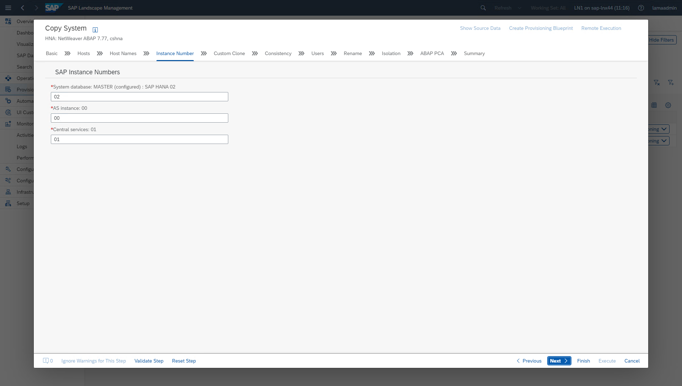Click the Setup sidebar icon
Image resolution: width=682 pixels, height=386 pixels.
[8, 203]
